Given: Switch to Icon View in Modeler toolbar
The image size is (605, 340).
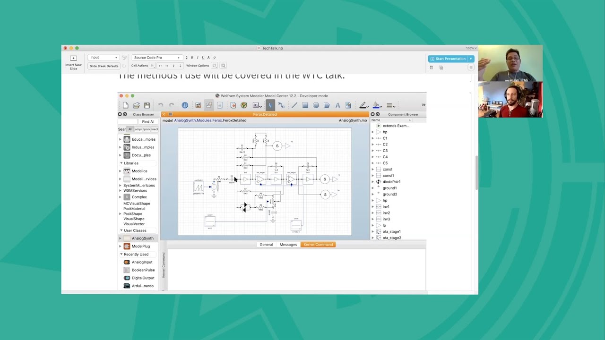Looking at the screenshot, I should 198,105.
